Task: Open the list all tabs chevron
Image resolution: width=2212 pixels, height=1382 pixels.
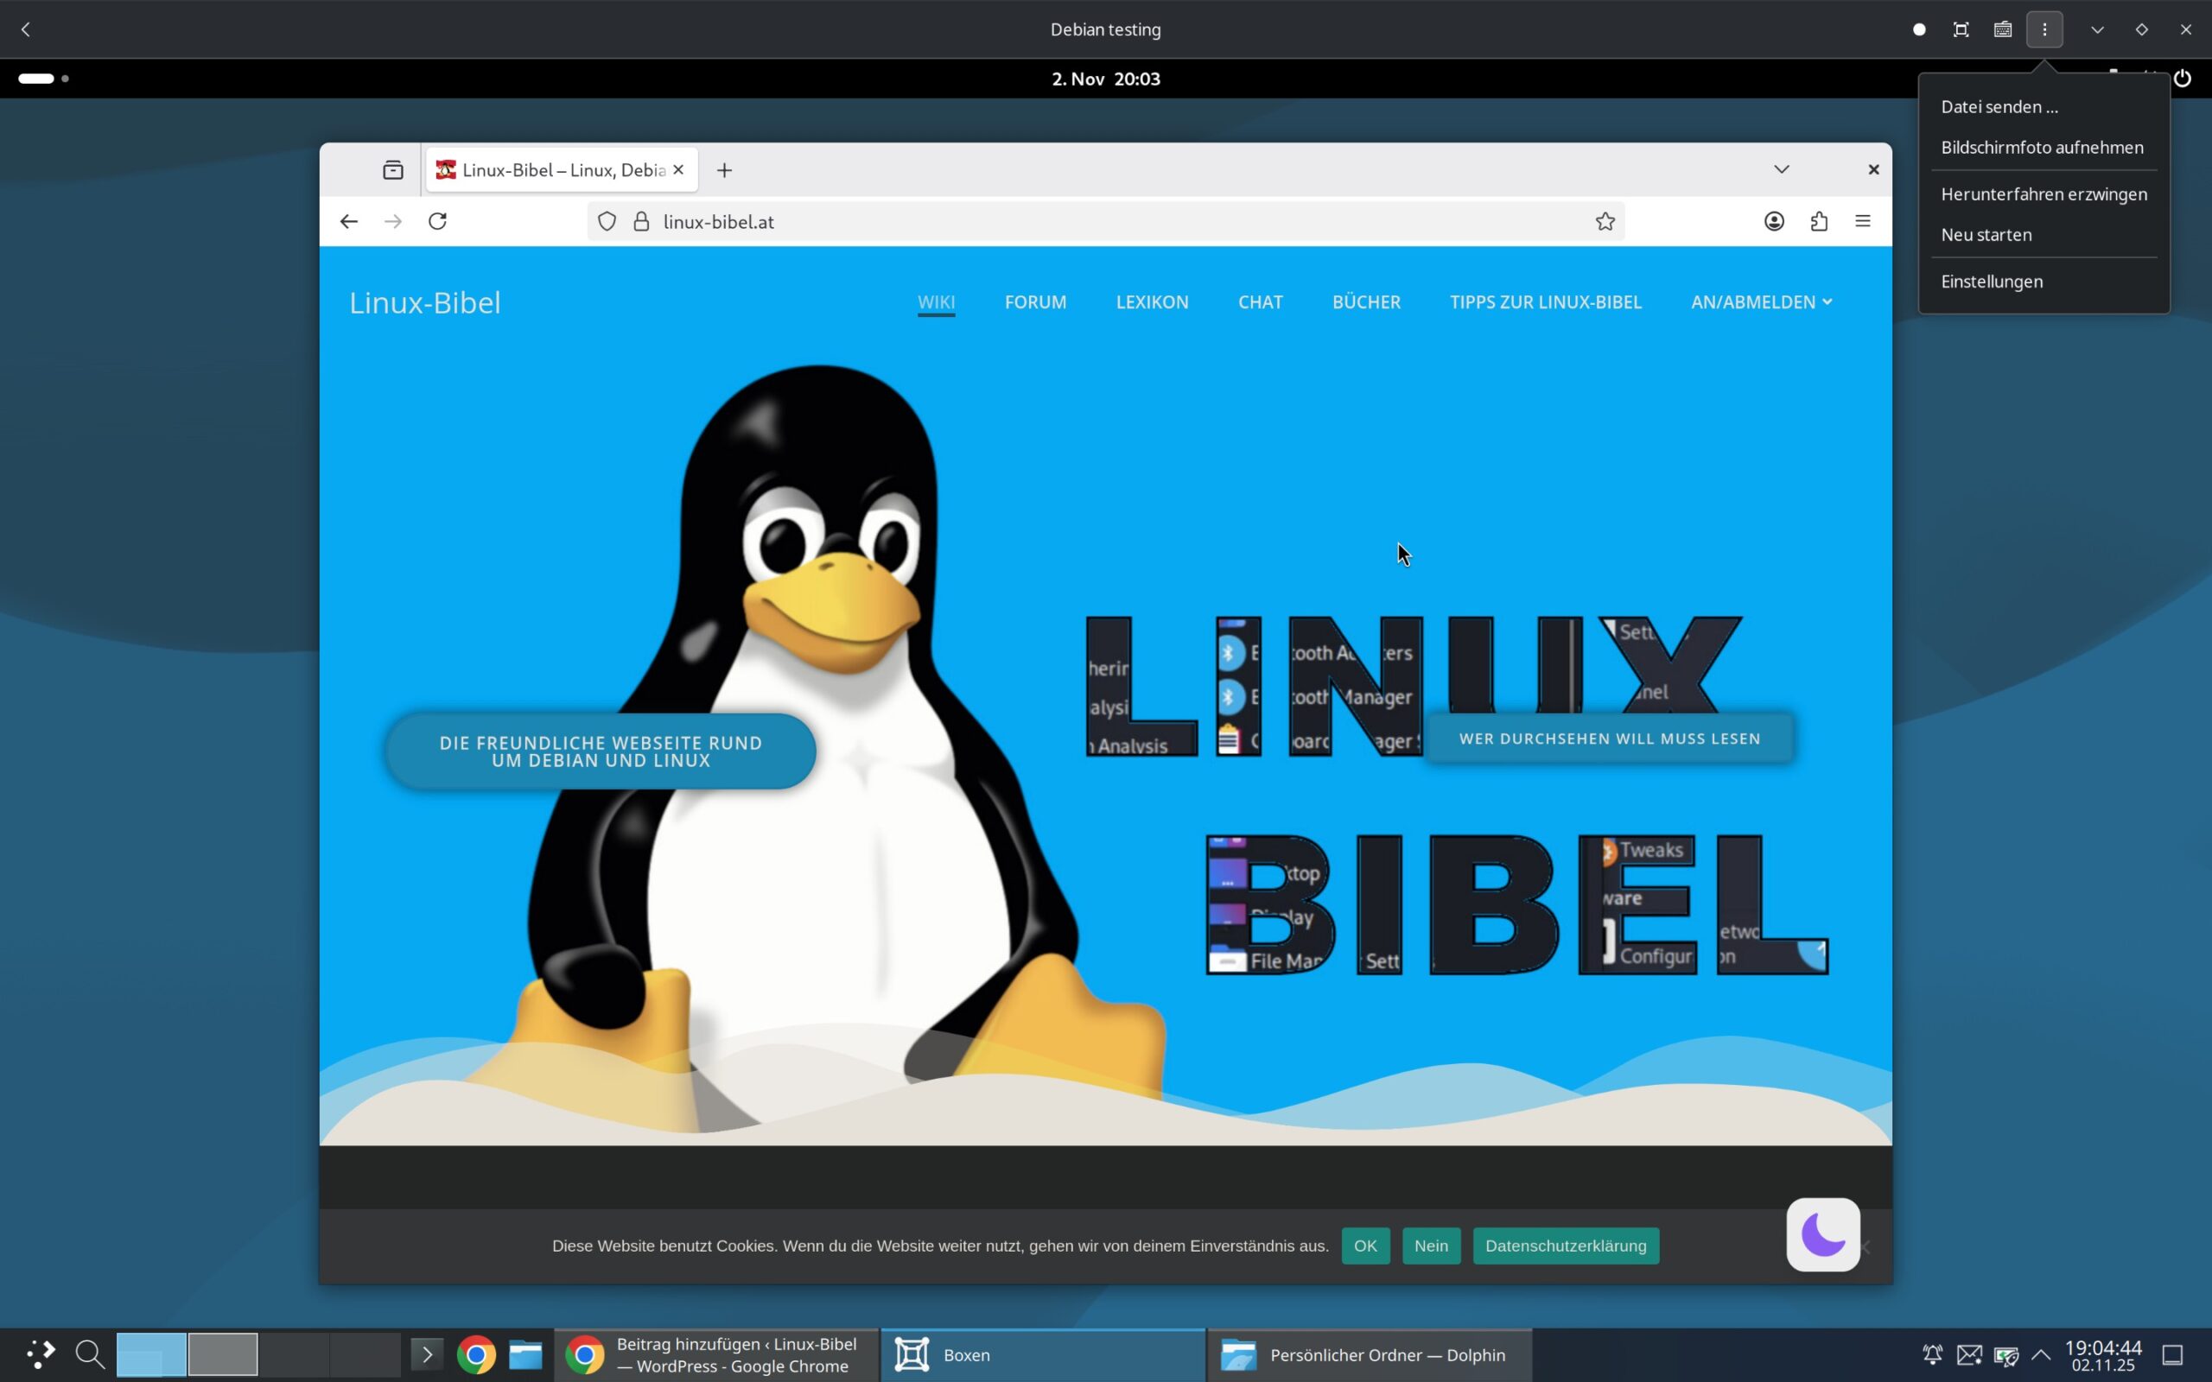Action: [x=1782, y=169]
